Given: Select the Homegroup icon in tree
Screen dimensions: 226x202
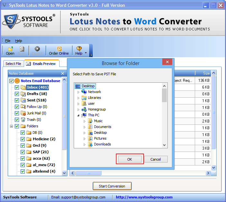Looking at the screenshot, I should coord(84,109).
